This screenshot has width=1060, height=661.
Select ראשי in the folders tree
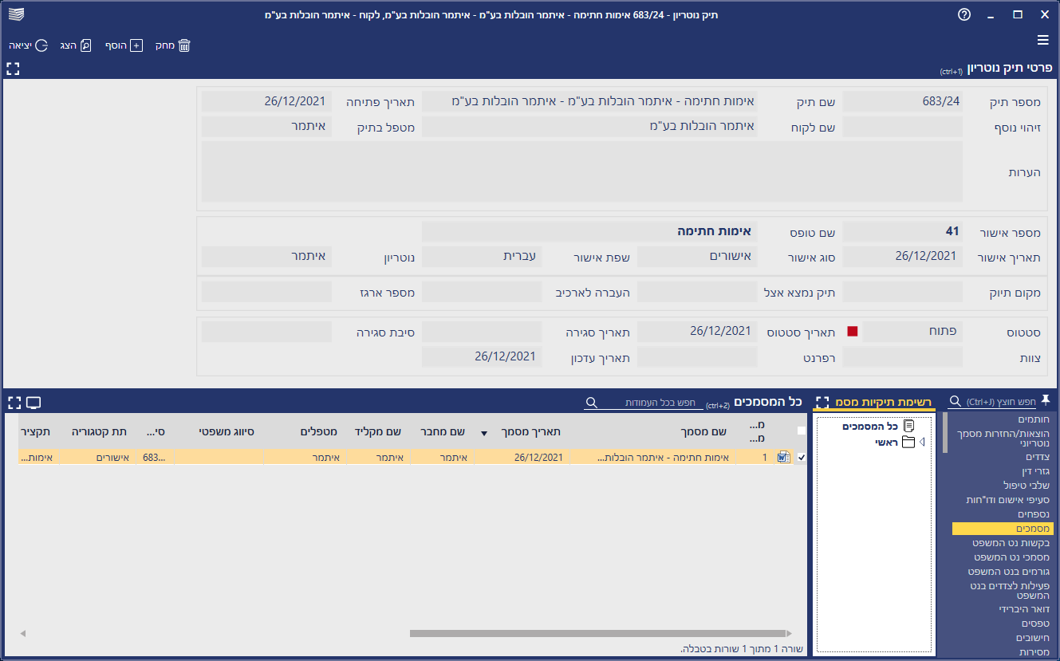coord(886,442)
